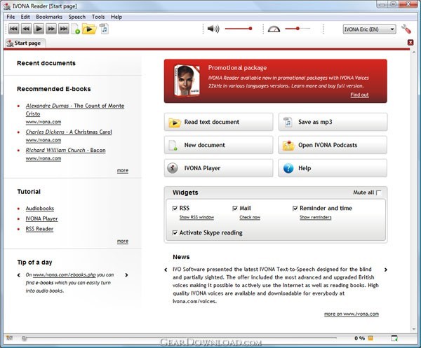421x348 pixels.
Task: Toggle the RSS widget checkbox
Action: (175, 208)
